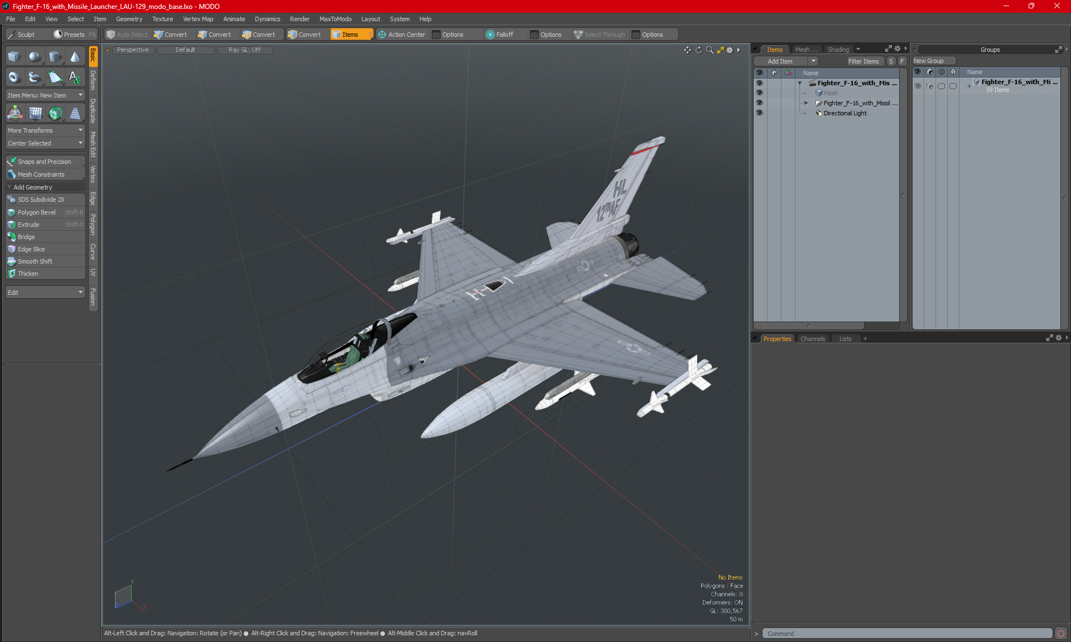
Task: Click the viewport zoom magnifier icon
Action: click(x=710, y=50)
